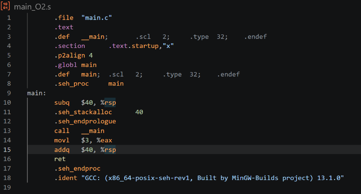Select line number 15 in gutter
The height and width of the screenshot is (194, 361).
click(x=7, y=150)
